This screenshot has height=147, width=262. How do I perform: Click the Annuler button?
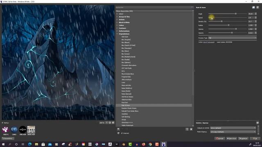coord(220,138)
